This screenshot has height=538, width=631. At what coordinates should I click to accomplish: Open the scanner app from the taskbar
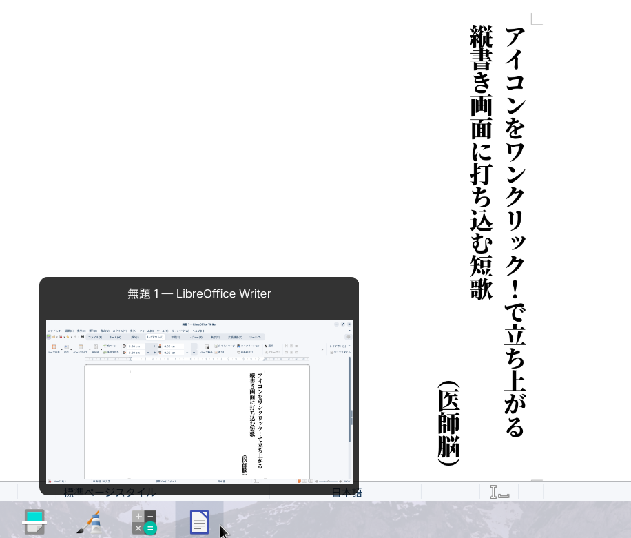click(34, 522)
